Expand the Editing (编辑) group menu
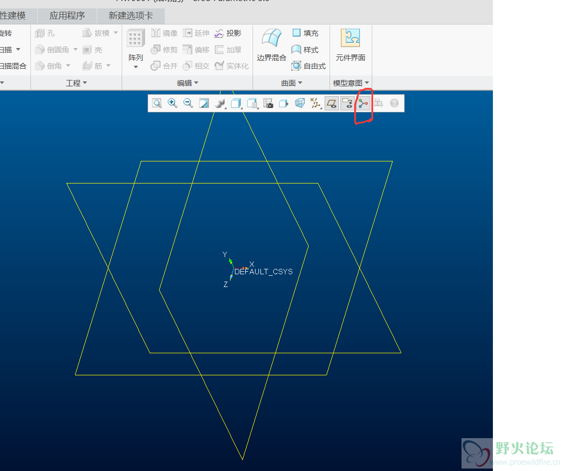Image resolution: width=565 pixels, height=471 pixels. 187,83
